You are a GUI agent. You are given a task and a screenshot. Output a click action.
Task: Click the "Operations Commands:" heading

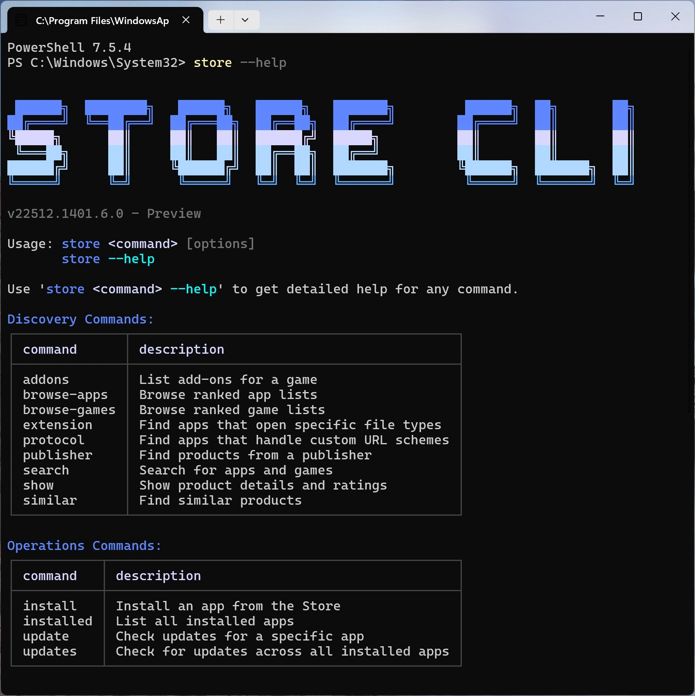tap(84, 545)
